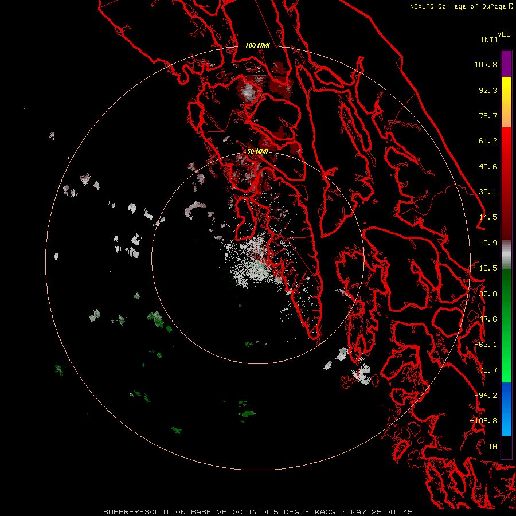Click the [KT] units label

click(x=490, y=40)
